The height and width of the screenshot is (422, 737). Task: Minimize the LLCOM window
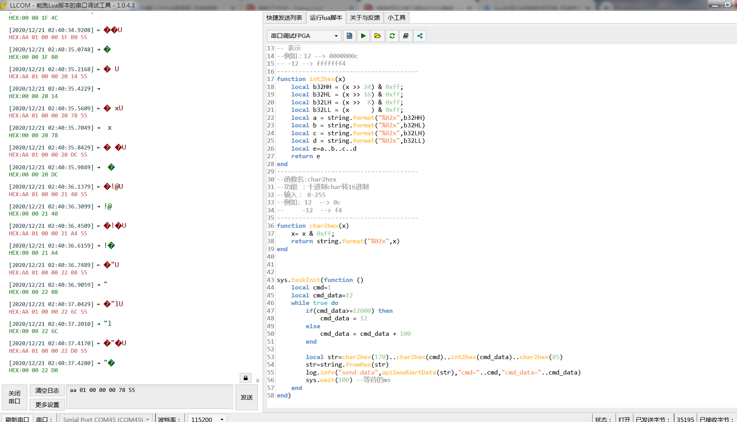pyautogui.click(x=714, y=5)
